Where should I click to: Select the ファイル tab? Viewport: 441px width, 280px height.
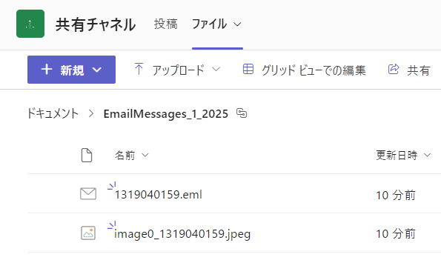point(210,24)
